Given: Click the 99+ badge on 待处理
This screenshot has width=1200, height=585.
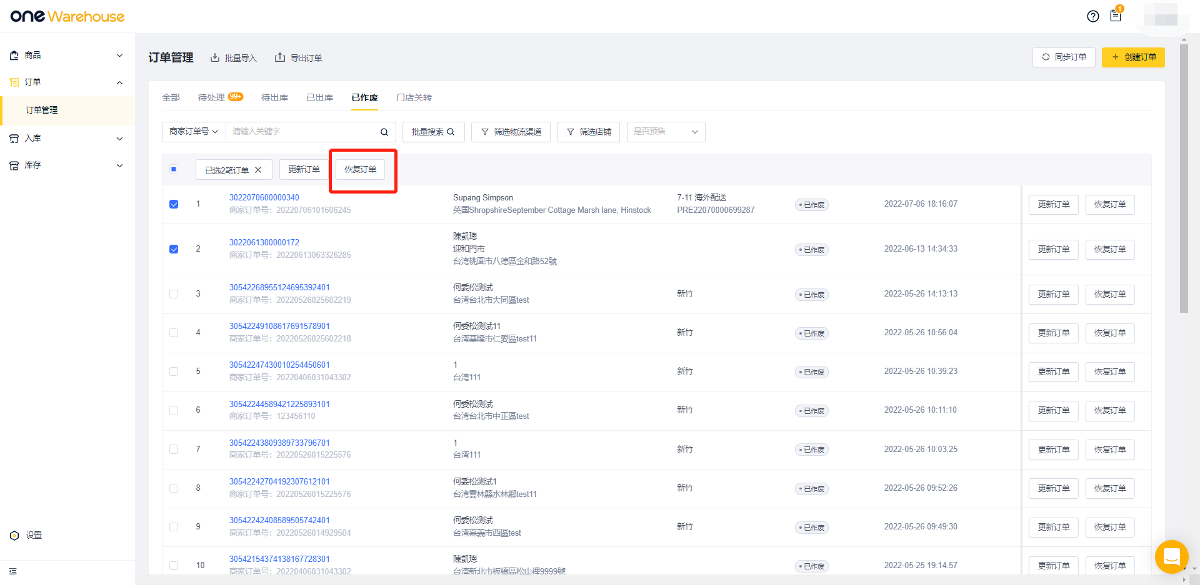Looking at the screenshot, I should point(236,96).
